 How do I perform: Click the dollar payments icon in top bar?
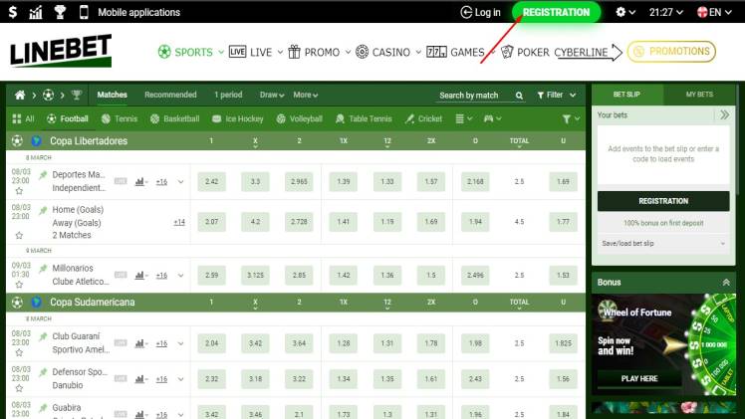[x=13, y=12]
